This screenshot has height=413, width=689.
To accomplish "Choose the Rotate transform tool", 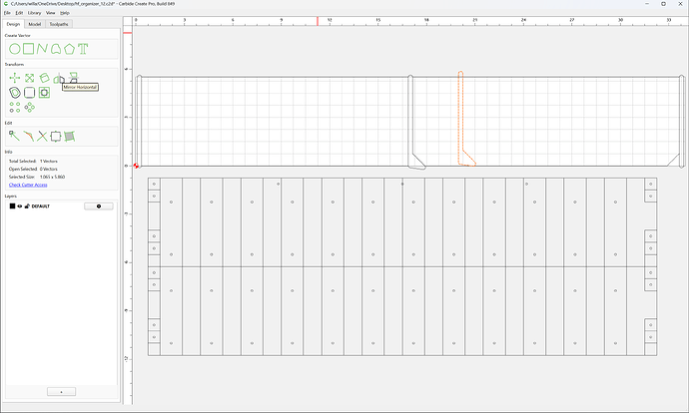I will point(44,78).
